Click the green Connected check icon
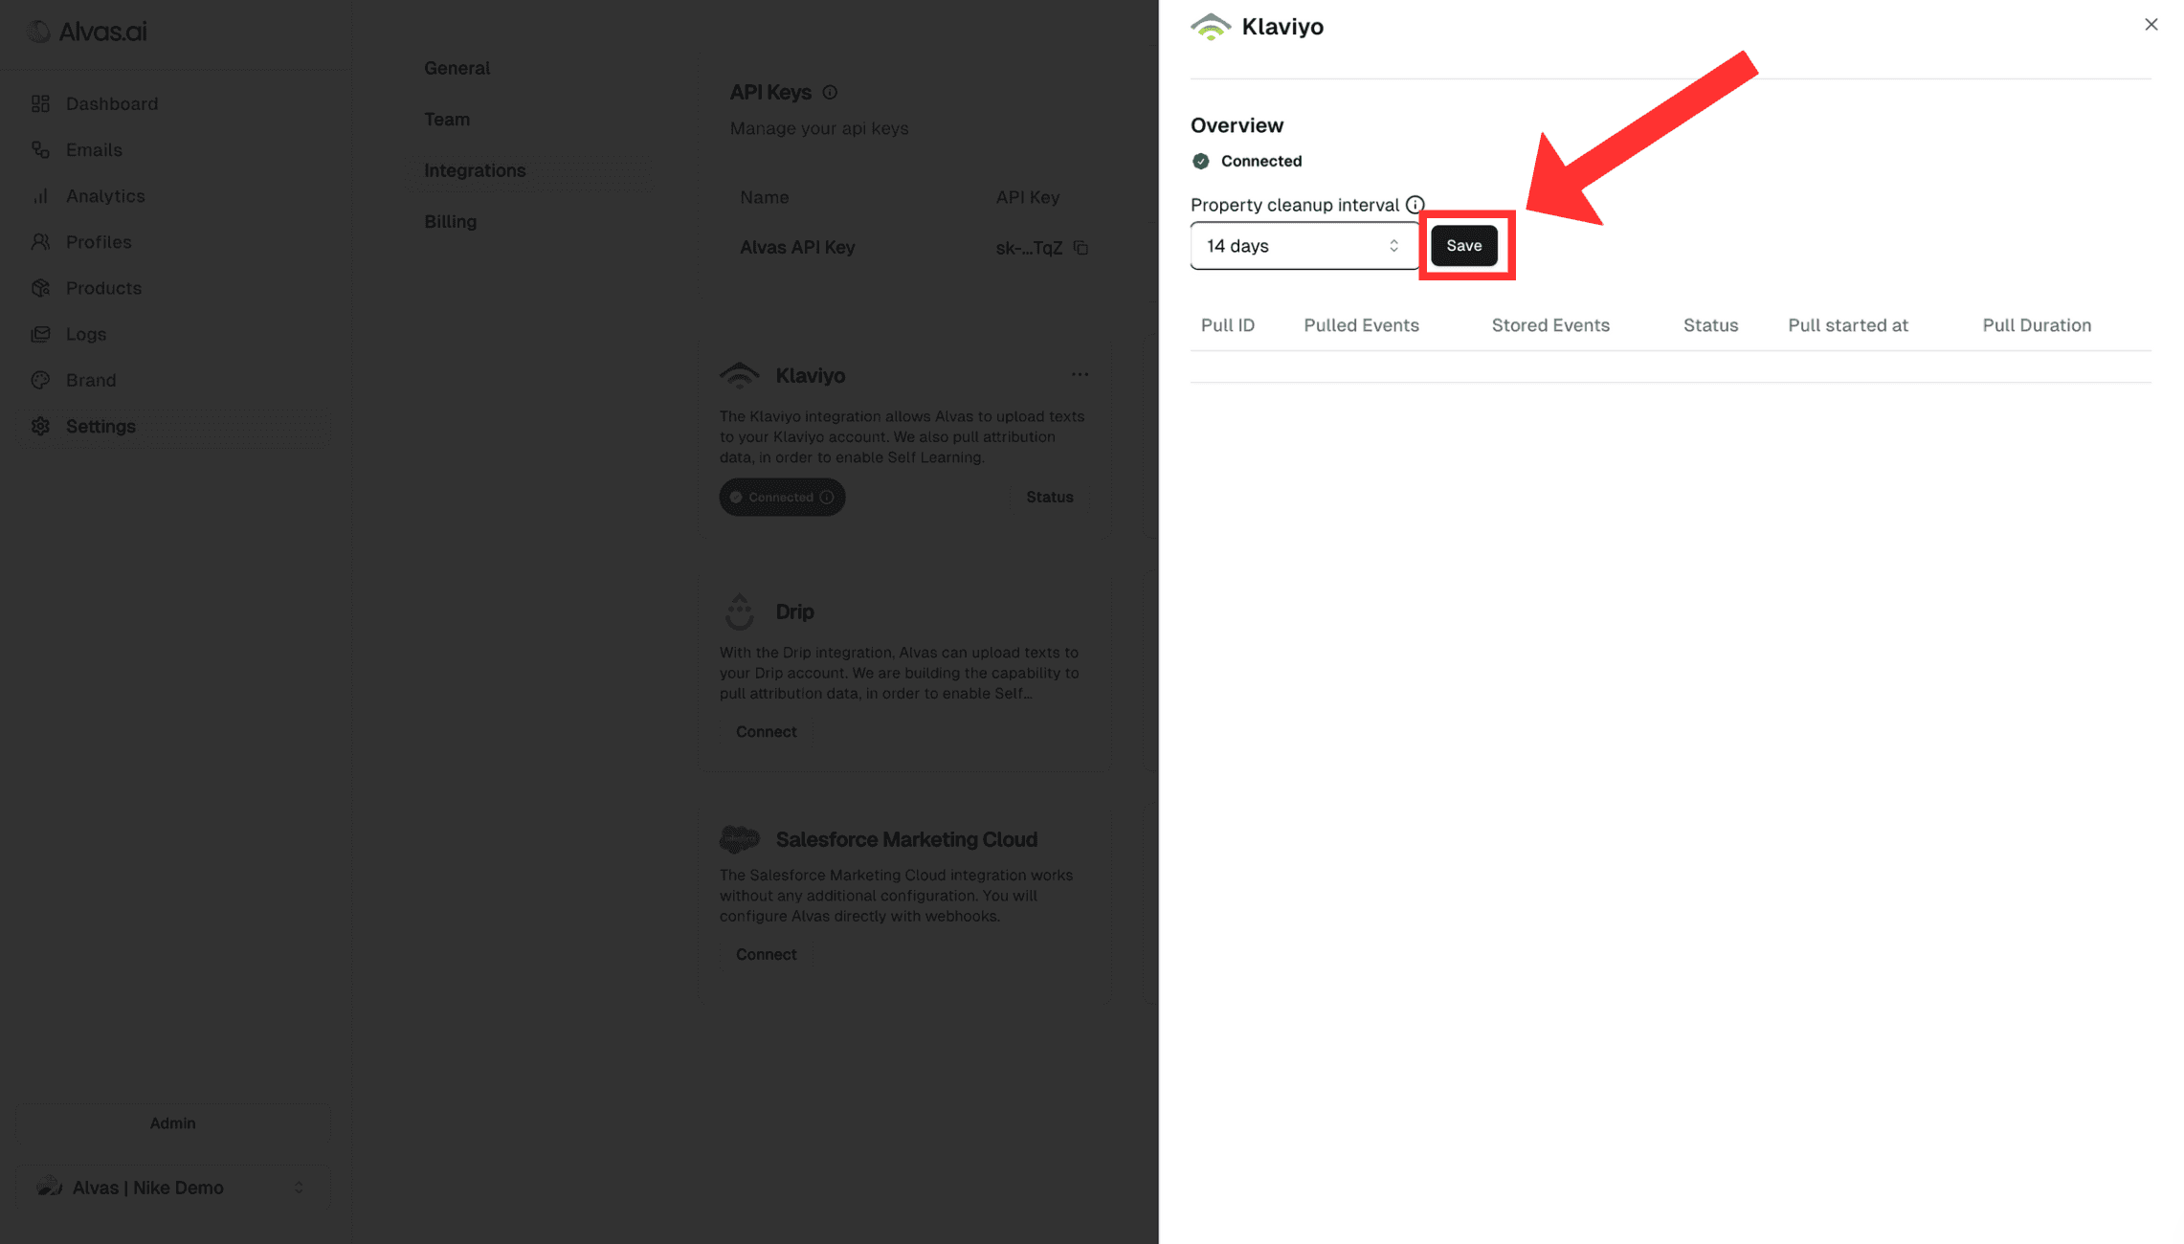Image resolution: width=2184 pixels, height=1244 pixels. pyautogui.click(x=1200, y=161)
